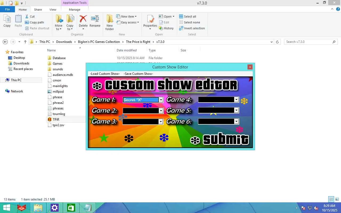
Task: Sort files by the Name column header
Action: point(51,50)
